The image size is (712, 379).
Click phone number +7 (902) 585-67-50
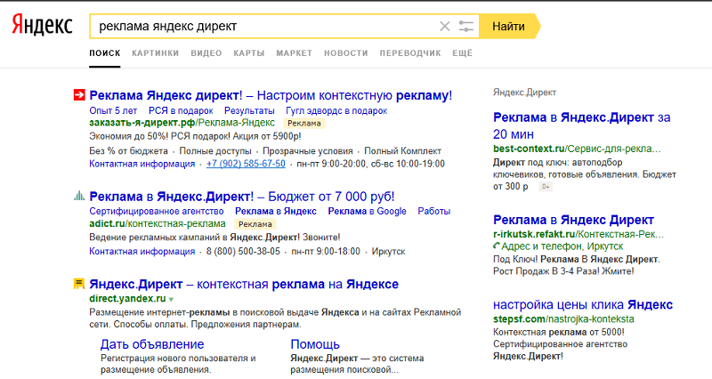246,164
